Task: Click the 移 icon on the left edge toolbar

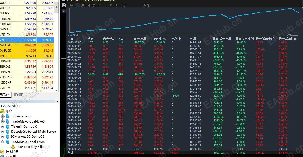Action: pos(63,5)
